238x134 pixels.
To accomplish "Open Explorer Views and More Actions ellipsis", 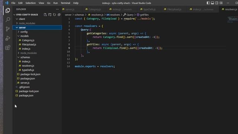I will [57, 9].
